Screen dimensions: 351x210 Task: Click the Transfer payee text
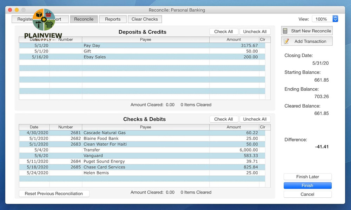coord(92,150)
